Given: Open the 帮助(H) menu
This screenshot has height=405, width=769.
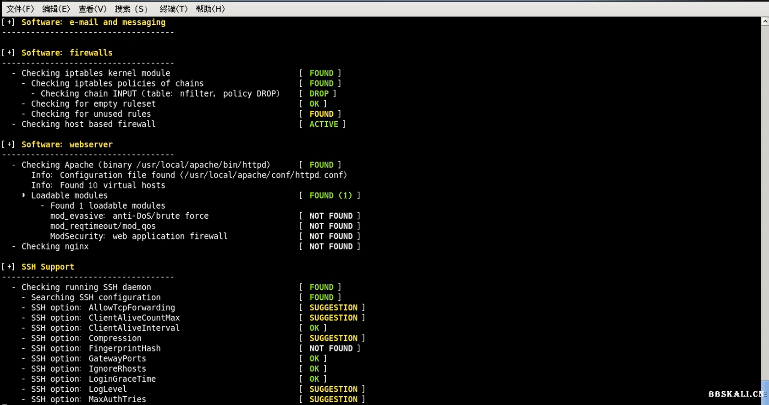Looking at the screenshot, I should tap(210, 9).
